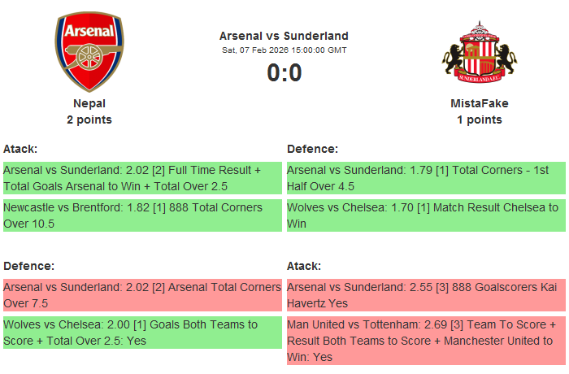Select the Wolves vs Chelsea Chelsea to Win bet

[425, 215]
